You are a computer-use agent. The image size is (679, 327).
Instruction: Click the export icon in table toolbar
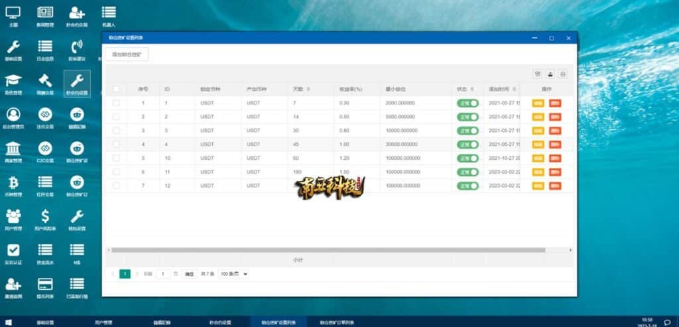click(550, 74)
